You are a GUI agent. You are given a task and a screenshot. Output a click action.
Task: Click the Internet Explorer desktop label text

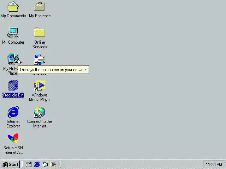click(13, 124)
